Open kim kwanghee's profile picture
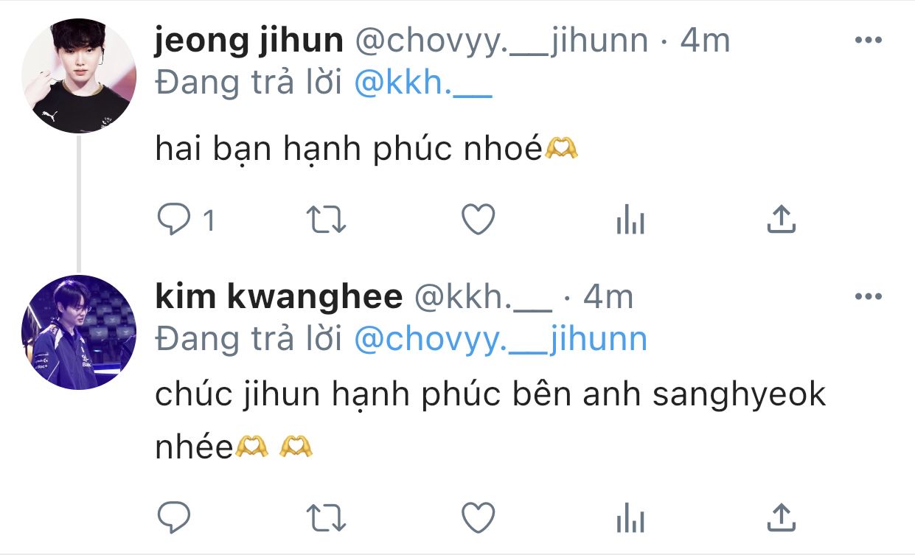The width and height of the screenshot is (915, 555). click(79, 332)
